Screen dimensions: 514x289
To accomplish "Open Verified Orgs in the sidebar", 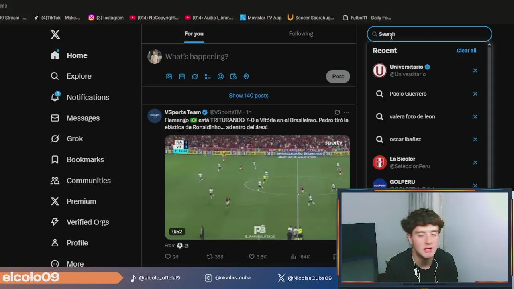I will 80,222.
